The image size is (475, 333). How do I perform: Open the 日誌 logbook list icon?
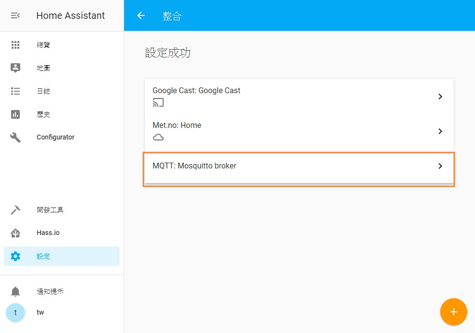click(15, 91)
